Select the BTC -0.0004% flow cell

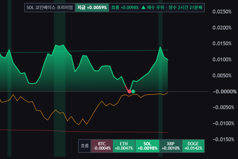(102, 146)
